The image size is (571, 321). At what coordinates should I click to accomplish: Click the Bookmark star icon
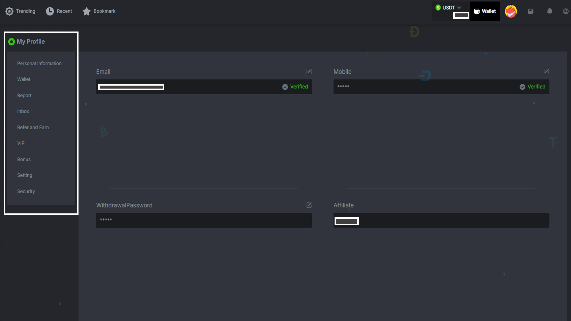pos(87,11)
